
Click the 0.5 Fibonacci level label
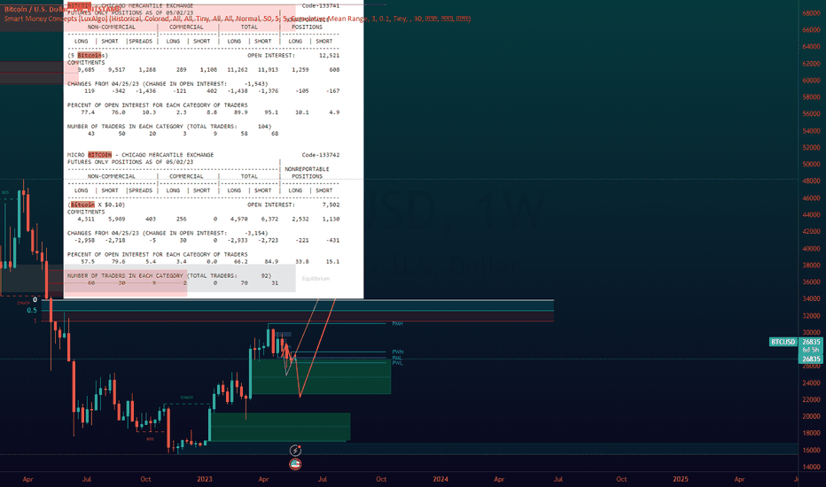32,310
